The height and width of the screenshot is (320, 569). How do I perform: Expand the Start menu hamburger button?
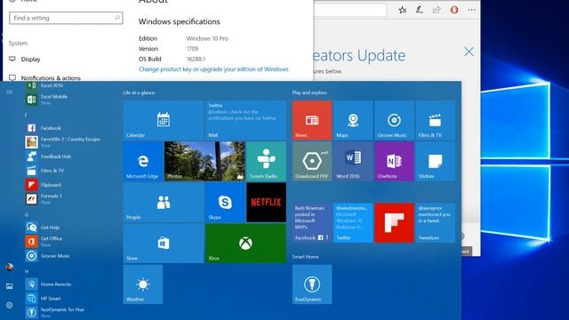[x=10, y=92]
